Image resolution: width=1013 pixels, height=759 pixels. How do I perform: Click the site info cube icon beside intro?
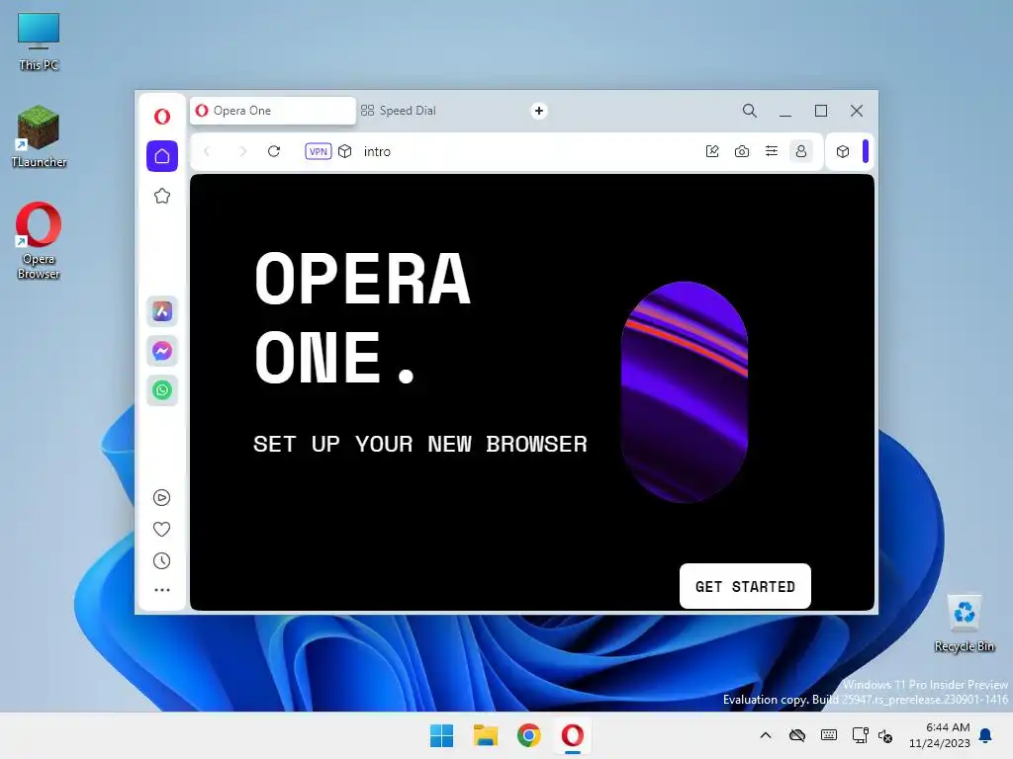click(x=345, y=151)
